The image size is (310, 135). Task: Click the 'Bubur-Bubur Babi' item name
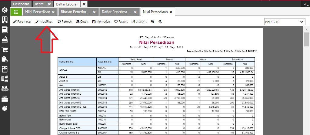pos(68,124)
